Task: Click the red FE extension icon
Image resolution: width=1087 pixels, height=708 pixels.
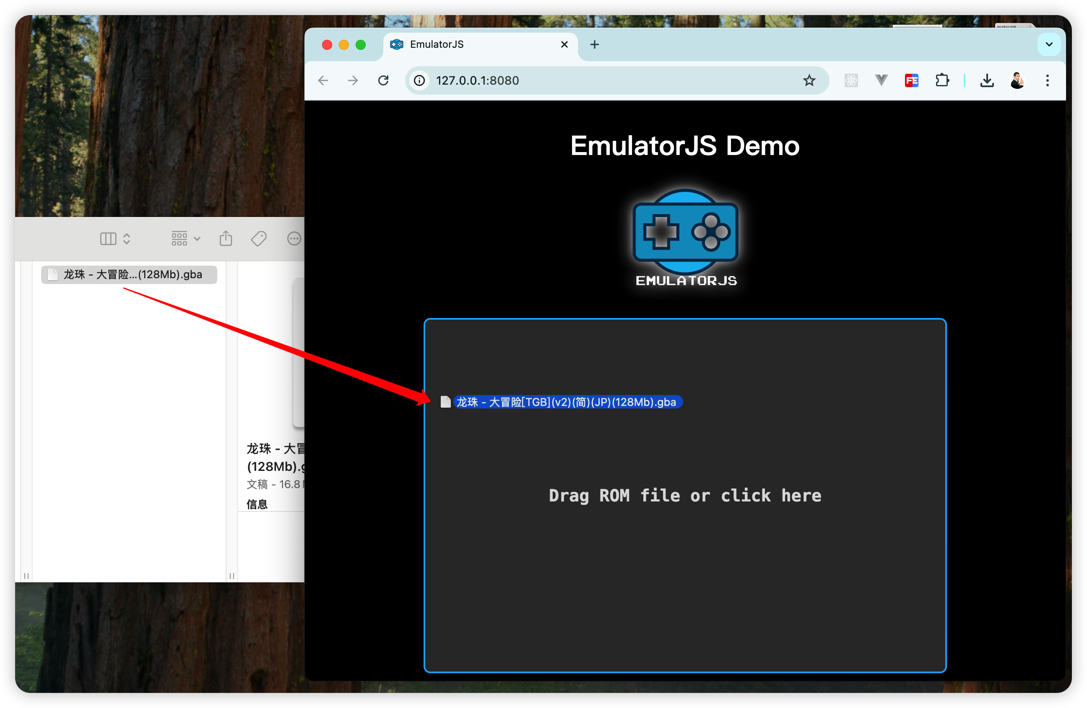Action: 911,81
